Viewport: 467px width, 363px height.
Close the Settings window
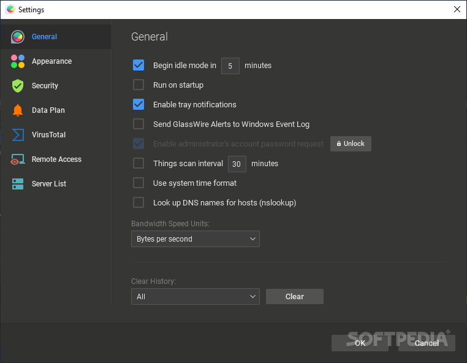pyautogui.click(x=457, y=9)
